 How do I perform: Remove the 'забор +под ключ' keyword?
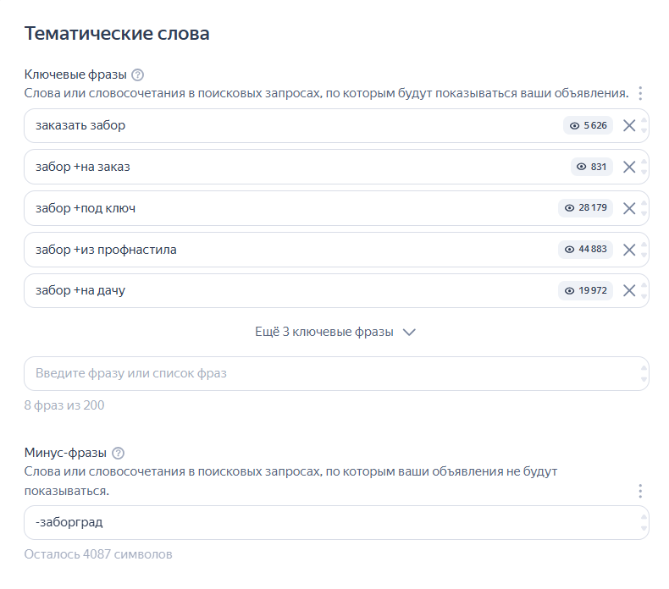(x=629, y=208)
